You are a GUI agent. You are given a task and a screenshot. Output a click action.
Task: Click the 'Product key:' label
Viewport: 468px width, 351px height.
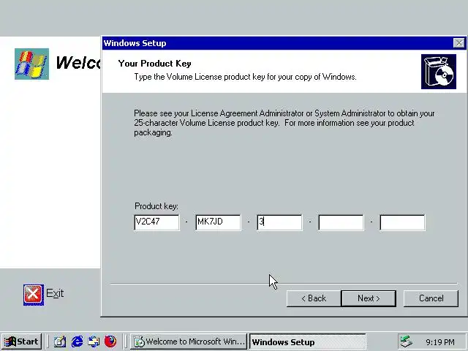click(156, 206)
